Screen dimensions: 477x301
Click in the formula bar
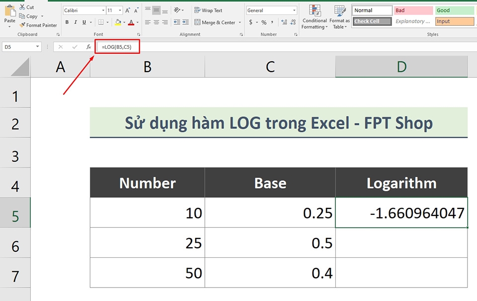pos(286,47)
